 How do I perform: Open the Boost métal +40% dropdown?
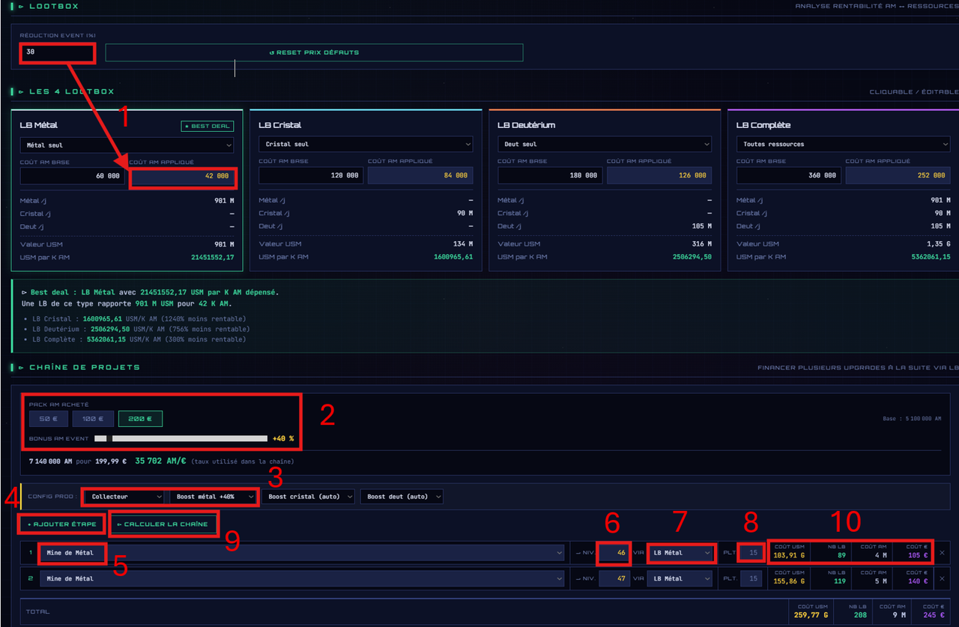[x=214, y=497]
